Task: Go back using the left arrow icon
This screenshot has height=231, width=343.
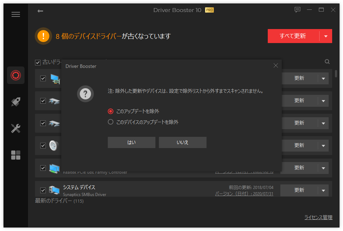Action: (x=40, y=11)
